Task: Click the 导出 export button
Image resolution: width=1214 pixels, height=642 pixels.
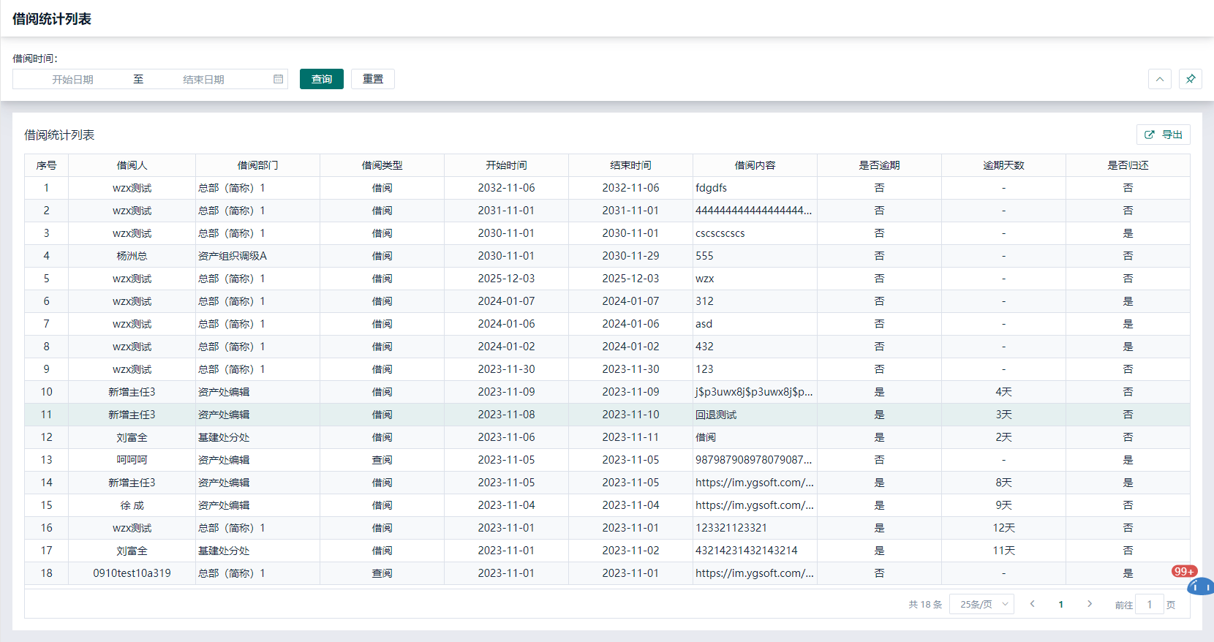Action: (1164, 135)
